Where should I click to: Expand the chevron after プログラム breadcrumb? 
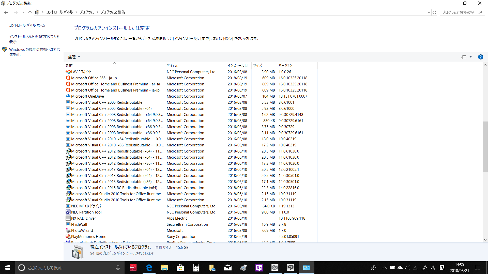97,12
